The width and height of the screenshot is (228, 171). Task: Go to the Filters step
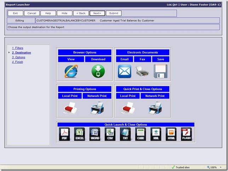(x=18, y=48)
